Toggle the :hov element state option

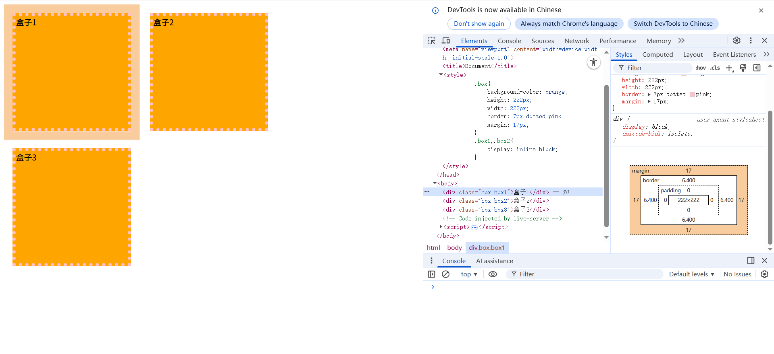pos(701,68)
